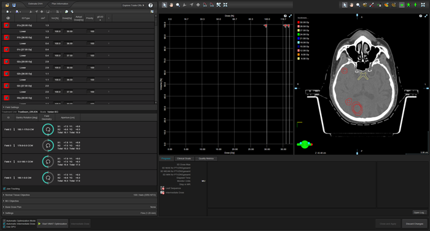Click the green 24.00 Gy isodose swatch
This screenshot has width=430, height=231.
299,34
